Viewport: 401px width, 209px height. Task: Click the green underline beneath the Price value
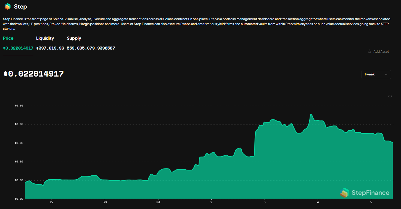click(x=18, y=56)
